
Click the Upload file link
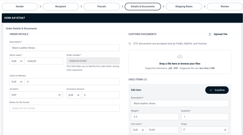(220, 34)
